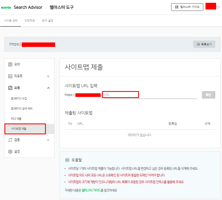The image size is (222, 200).
Task: Collapse the 요청 section chevron
Action: click(48, 88)
